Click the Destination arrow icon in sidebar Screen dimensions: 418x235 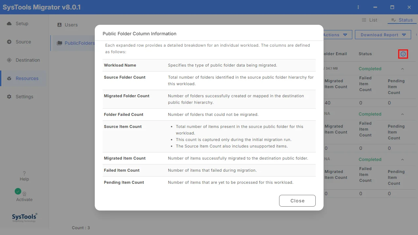click(9, 60)
